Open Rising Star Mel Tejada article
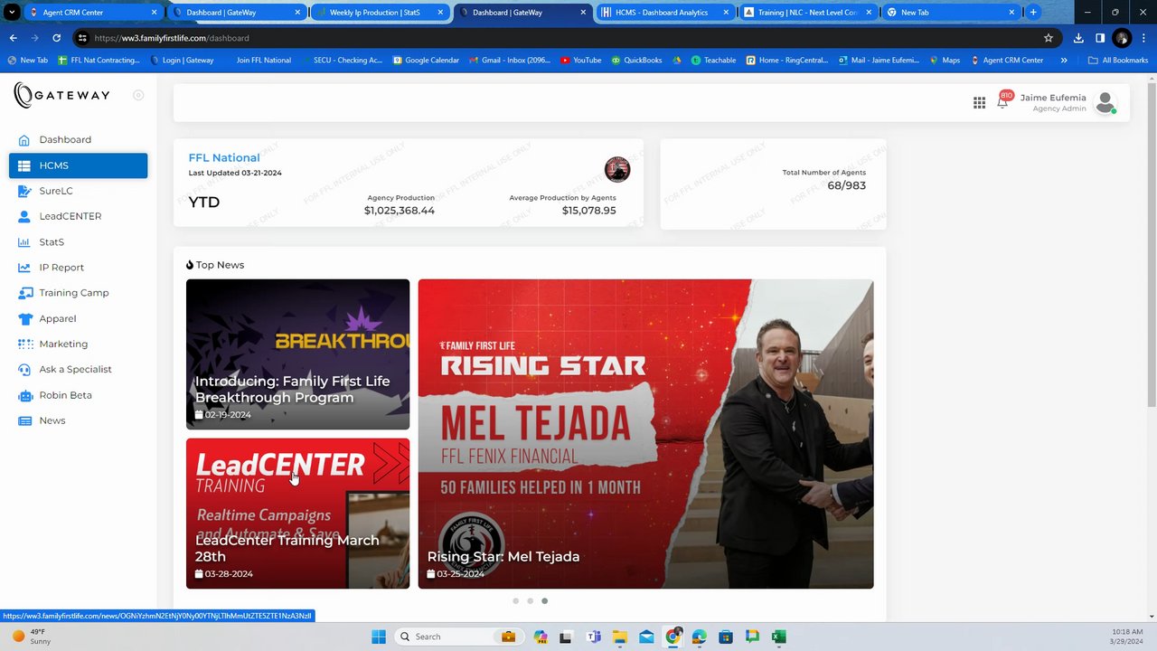1157x651 pixels. tap(645, 434)
